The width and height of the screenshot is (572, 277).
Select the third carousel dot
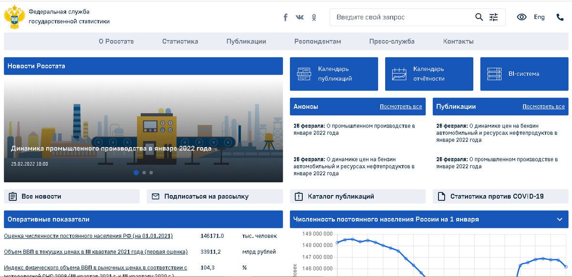click(x=151, y=172)
